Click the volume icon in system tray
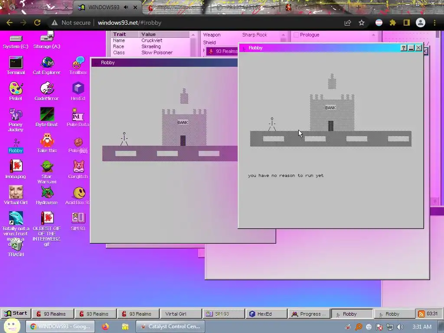 coord(400,327)
